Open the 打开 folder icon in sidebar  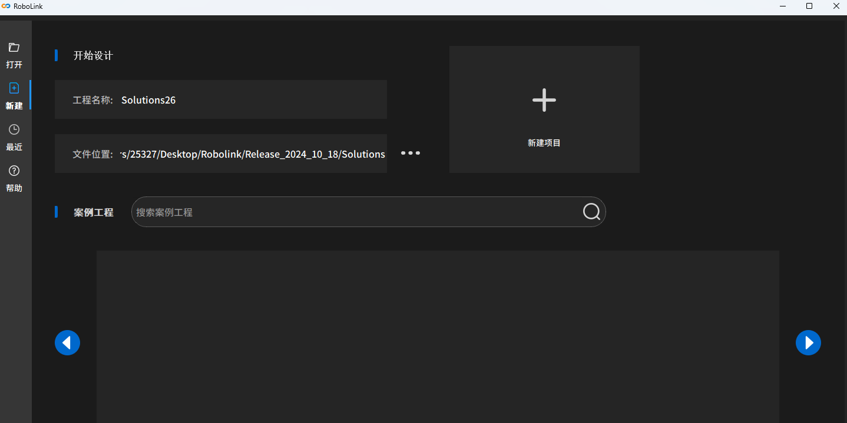[14, 48]
